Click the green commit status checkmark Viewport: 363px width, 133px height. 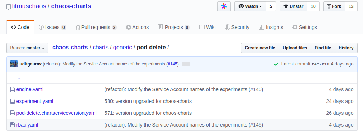[x=276, y=64]
